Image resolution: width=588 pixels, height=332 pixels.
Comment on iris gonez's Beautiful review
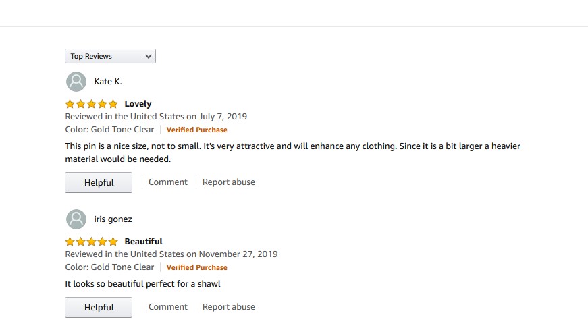point(168,307)
